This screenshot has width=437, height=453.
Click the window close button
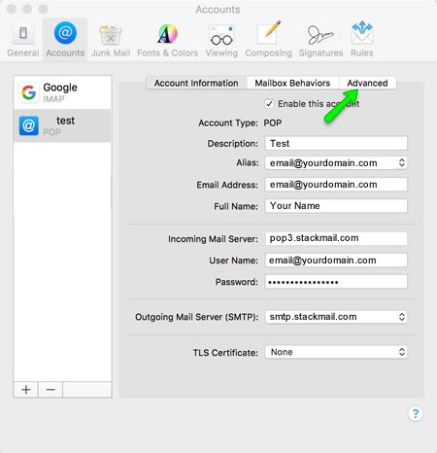[x=12, y=9]
